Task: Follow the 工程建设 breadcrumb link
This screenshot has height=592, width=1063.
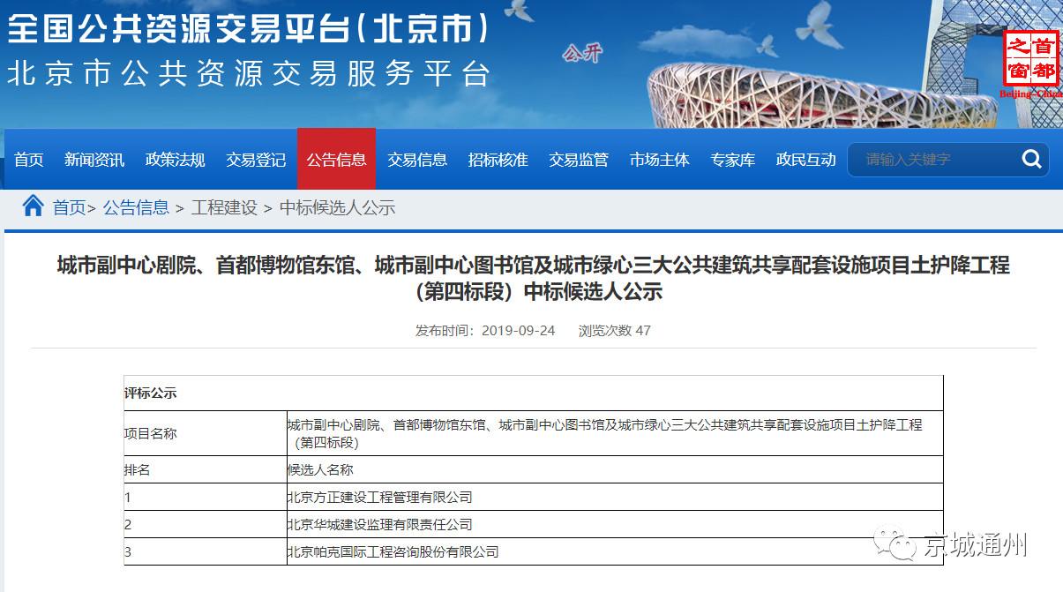Action: [x=224, y=208]
